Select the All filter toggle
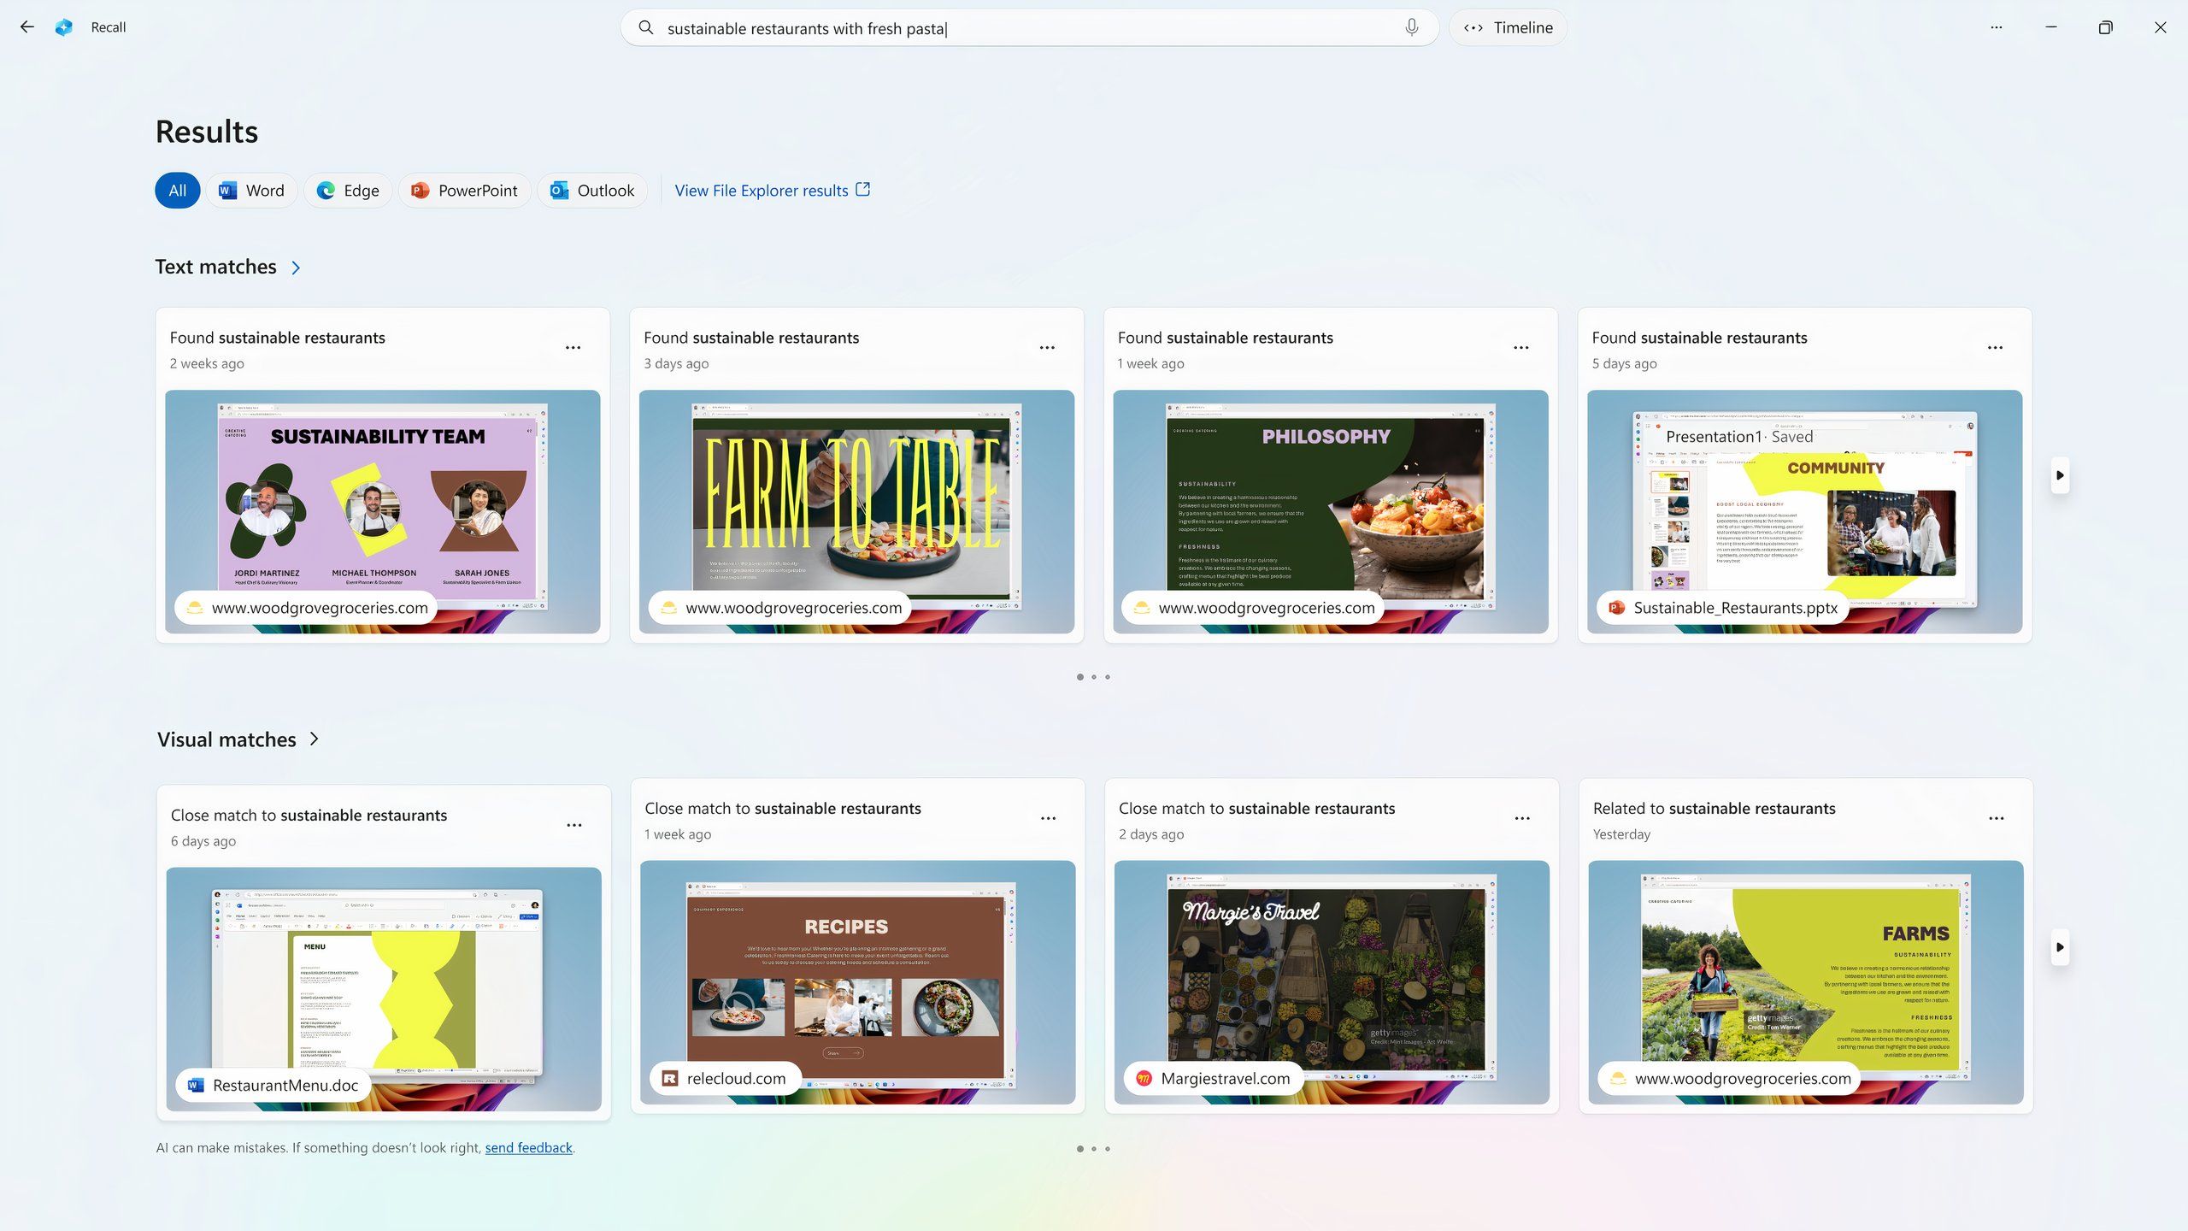This screenshot has height=1231, width=2188. (176, 190)
